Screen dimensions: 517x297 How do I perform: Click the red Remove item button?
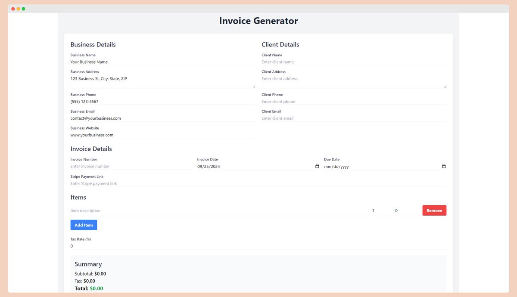tap(434, 210)
